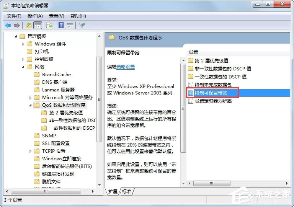Viewport: 294px width, 207px height.
Task: Maximize the 本地组策略编辑器 window
Action: (x=268, y=4)
